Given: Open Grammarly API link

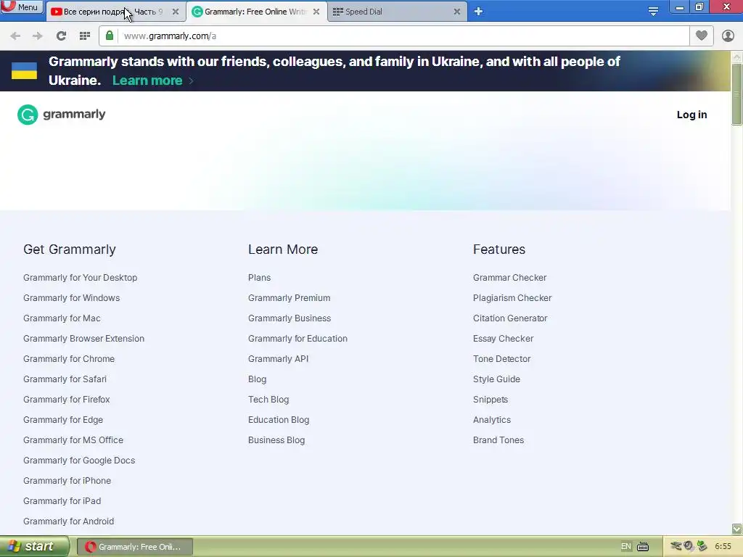Looking at the screenshot, I should click(x=278, y=359).
